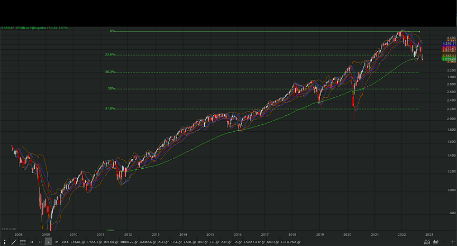Open the ΦΒΜΕΖΖ.gr symbol tab
The width and height of the screenshot is (457, 246).
129,242
